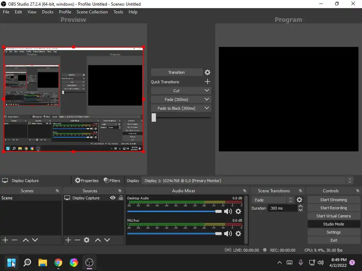Open Desktop Audio settings gear

tap(238, 211)
